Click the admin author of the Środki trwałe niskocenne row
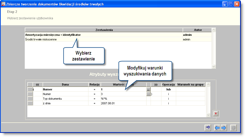The image size is (245, 137). pyautogui.click(x=197, y=39)
